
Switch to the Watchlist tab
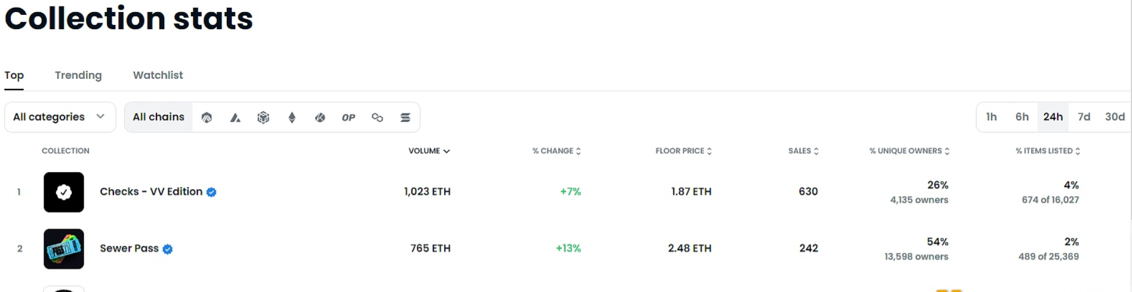158,75
